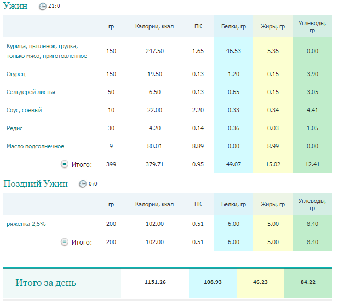Click the Жиры, гр header in Поздний Ужин table
Image resolution: width=338 pixels, height=301 pixels.
[x=273, y=204]
